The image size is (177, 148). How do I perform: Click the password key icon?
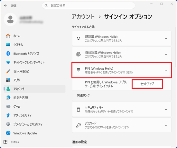click(x=79, y=125)
